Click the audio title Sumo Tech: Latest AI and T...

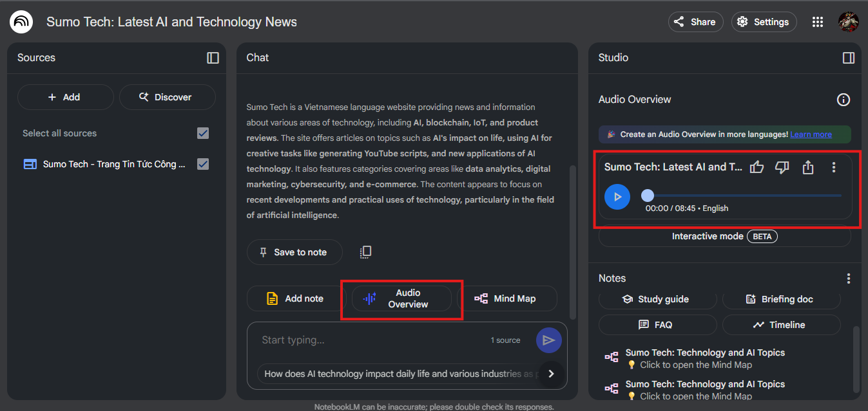[673, 167]
